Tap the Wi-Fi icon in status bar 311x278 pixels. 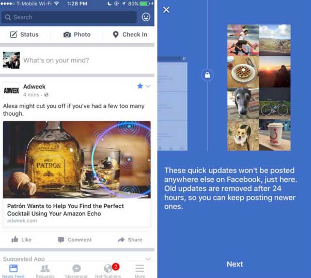click(x=57, y=4)
